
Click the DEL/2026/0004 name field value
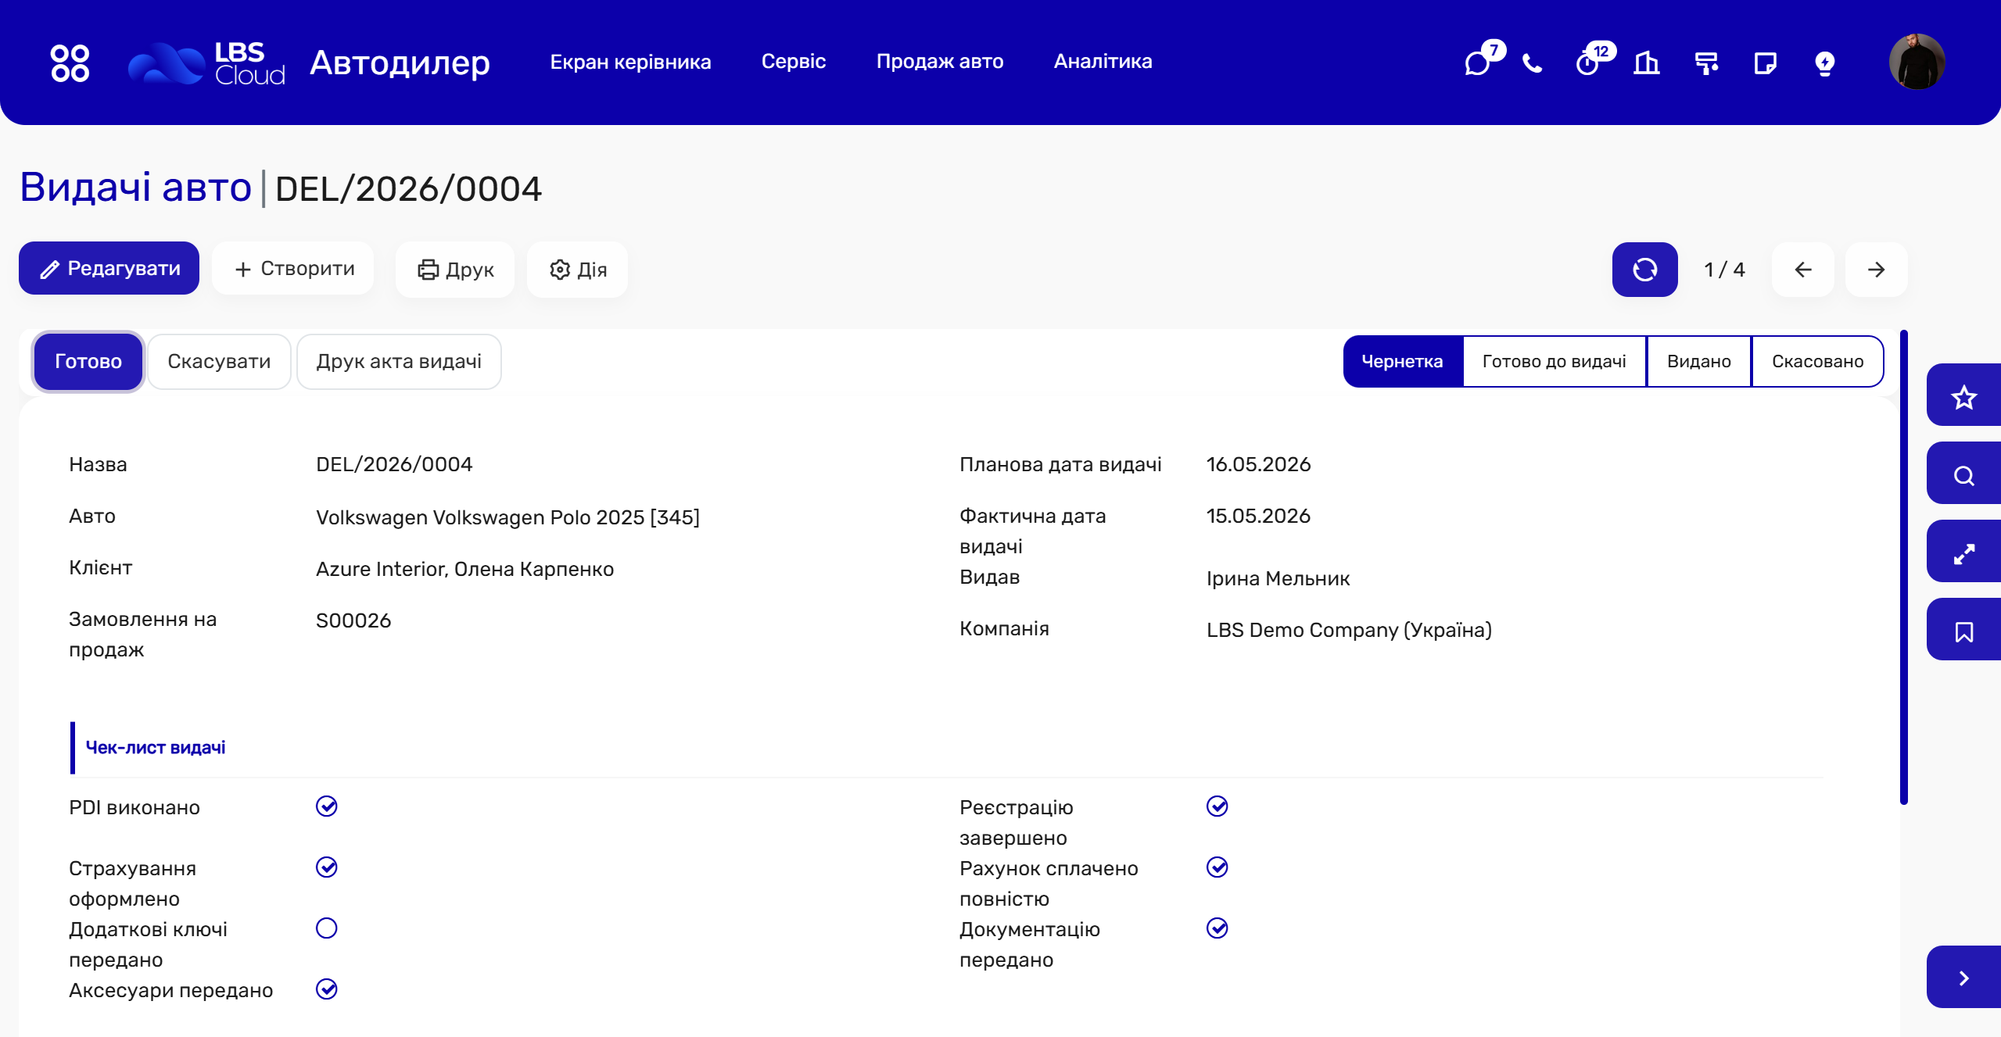(394, 464)
